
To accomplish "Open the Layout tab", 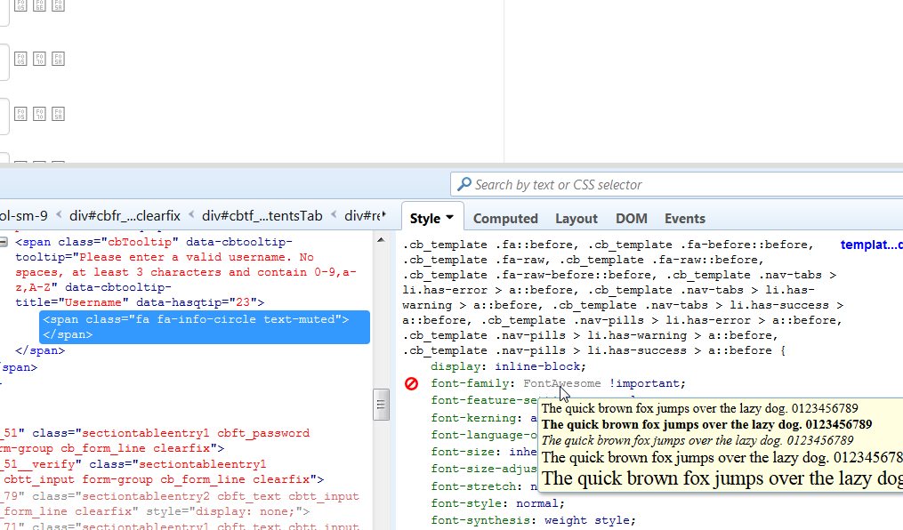I will coord(576,218).
